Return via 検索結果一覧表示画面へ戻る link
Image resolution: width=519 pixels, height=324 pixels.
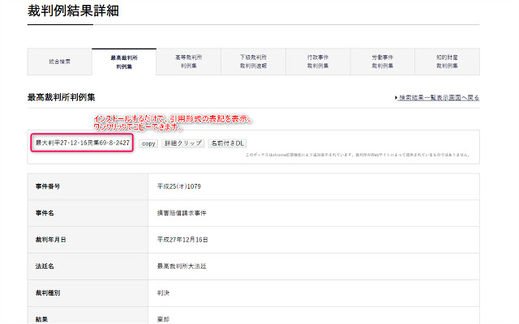[x=437, y=98]
